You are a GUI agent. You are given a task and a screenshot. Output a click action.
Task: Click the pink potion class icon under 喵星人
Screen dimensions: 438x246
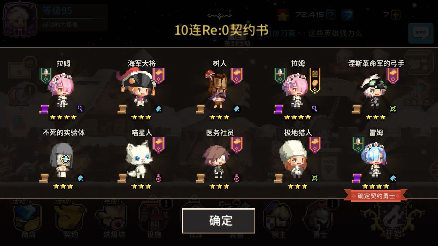(159, 178)
